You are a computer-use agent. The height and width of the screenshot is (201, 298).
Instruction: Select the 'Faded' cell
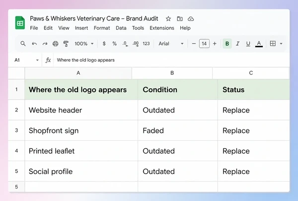click(x=178, y=130)
